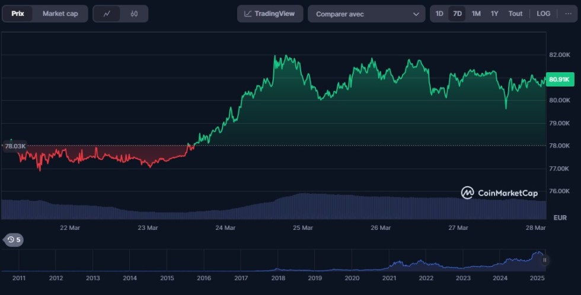Click the Comparer avec chevron arrow
The height and width of the screenshot is (295, 581).
click(x=416, y=14)
